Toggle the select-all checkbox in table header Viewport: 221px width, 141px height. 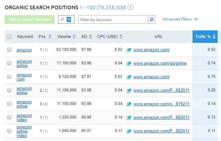tap(9, 36)
